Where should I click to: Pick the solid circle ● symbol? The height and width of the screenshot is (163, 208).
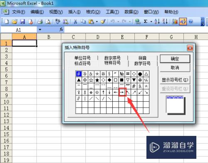[140, 74]
